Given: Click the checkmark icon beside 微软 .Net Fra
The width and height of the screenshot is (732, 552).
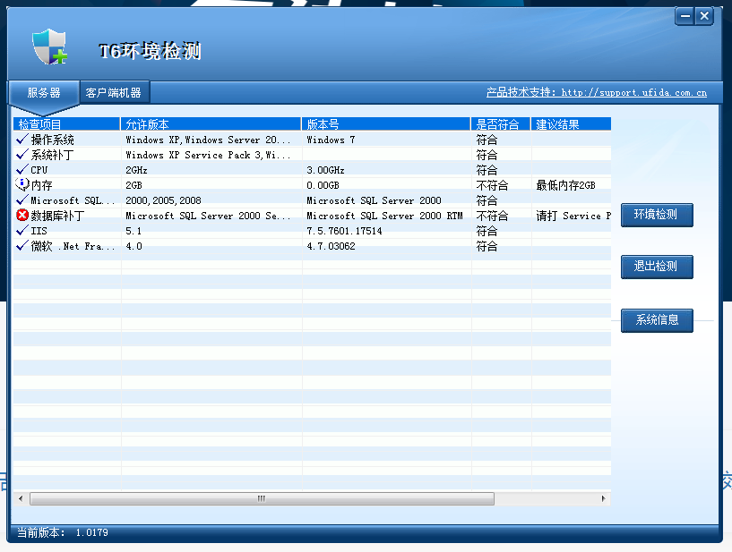Looking at the screenshot, I should (x=22, y=246).
